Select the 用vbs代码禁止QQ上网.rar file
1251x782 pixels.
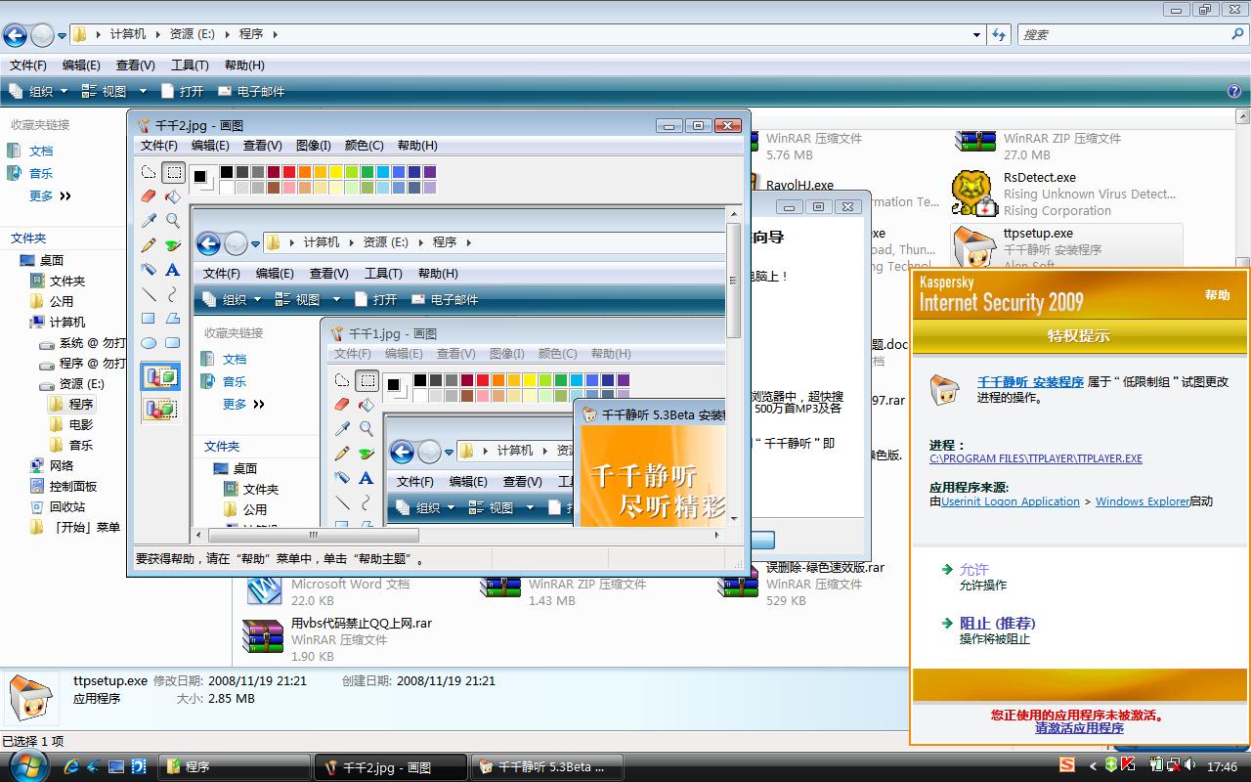(337, 639)
